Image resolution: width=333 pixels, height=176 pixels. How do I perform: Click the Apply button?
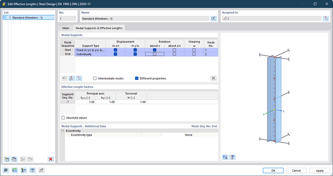[320, 170]
